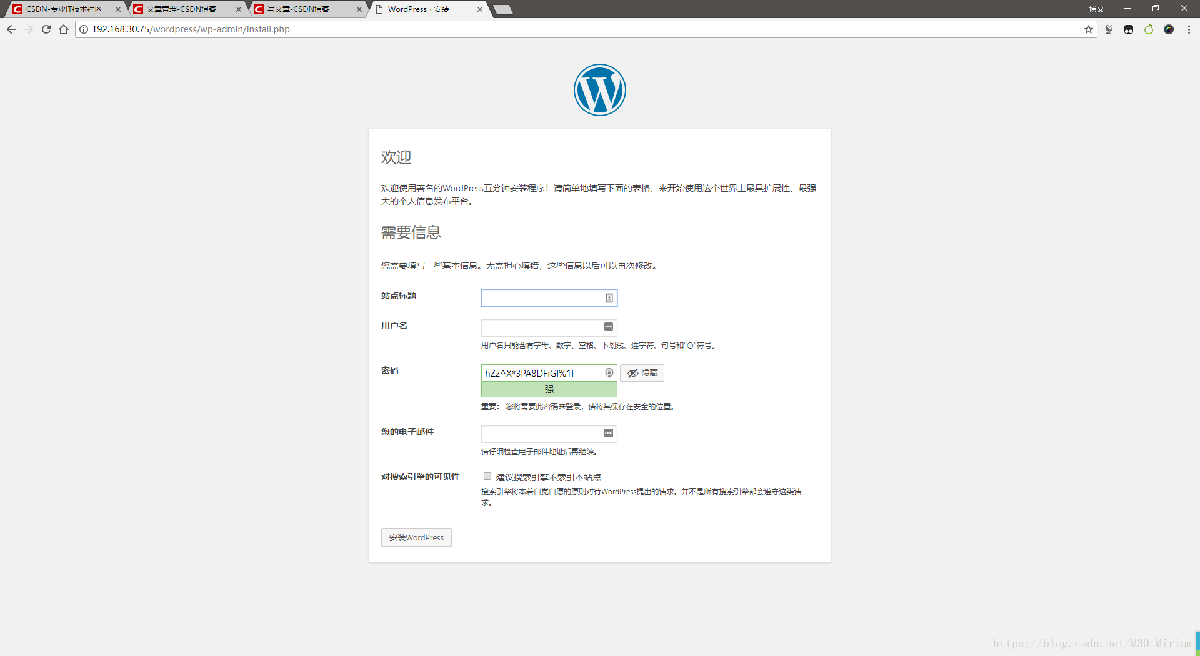Click the 请仔细检查电子邮件地址后再继续 hint
Screen dimensions: 1200x656
541,451
